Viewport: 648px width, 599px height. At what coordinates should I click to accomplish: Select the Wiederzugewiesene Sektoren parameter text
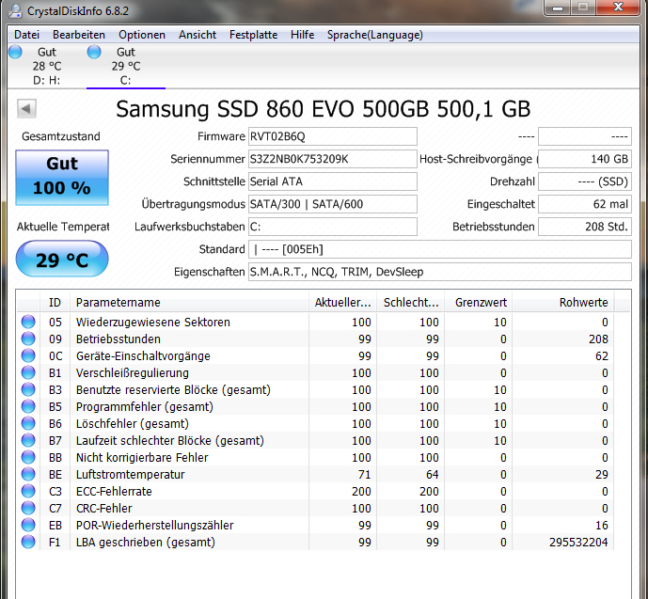(153, 322)
